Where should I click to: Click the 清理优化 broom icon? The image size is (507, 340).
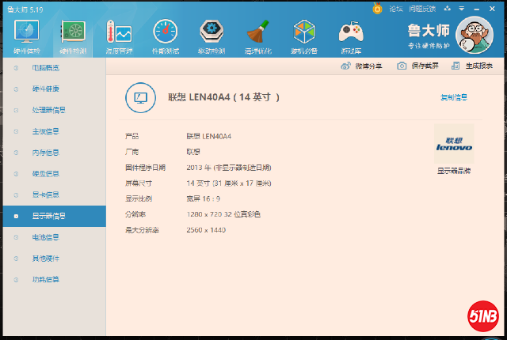click(257, 33)
